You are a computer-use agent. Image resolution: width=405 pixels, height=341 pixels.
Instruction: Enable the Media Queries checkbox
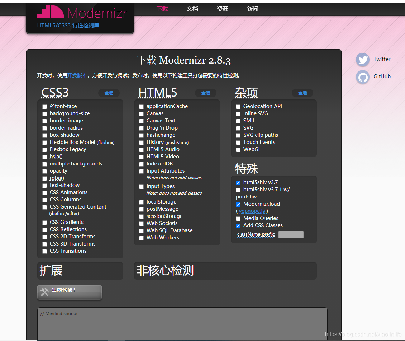(x=238, y=219)
